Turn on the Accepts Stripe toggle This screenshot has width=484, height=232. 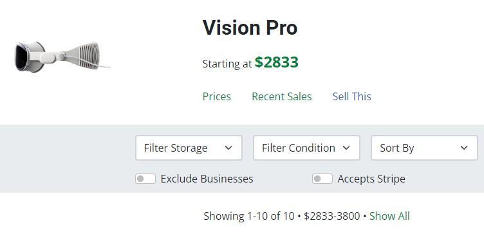[x=322, y=179]
